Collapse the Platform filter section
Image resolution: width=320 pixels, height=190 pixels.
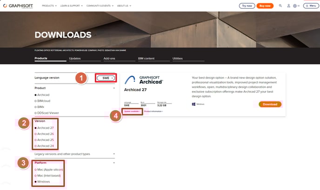(x=114, y=163)
